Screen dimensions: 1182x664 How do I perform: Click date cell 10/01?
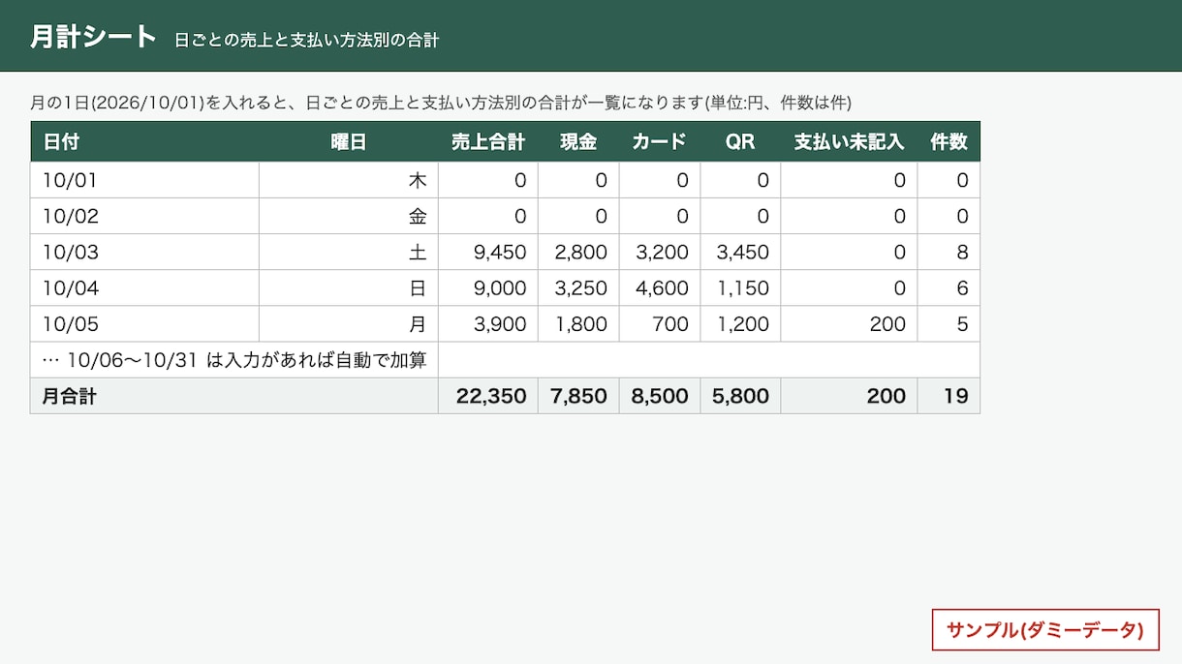145,180
